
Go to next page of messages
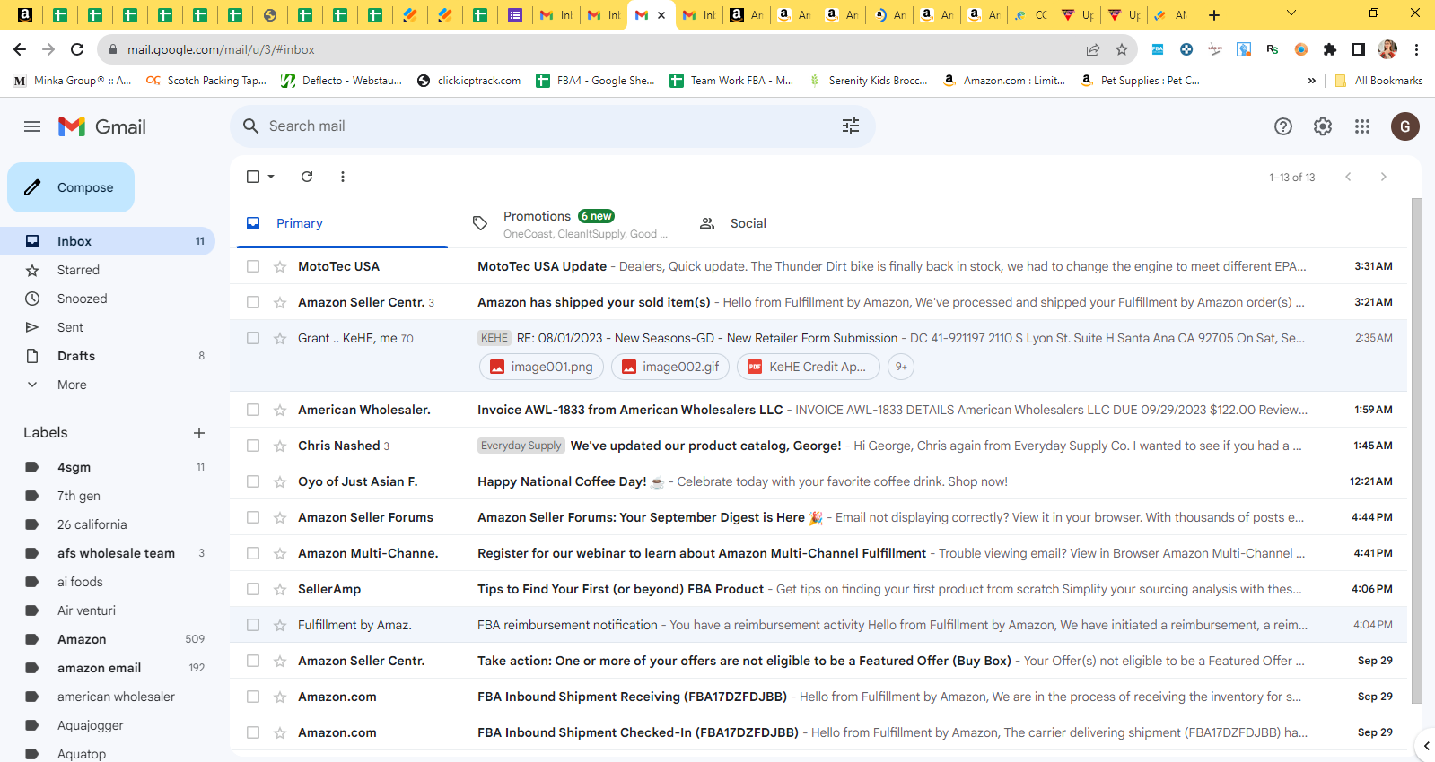coord(1384,177)
